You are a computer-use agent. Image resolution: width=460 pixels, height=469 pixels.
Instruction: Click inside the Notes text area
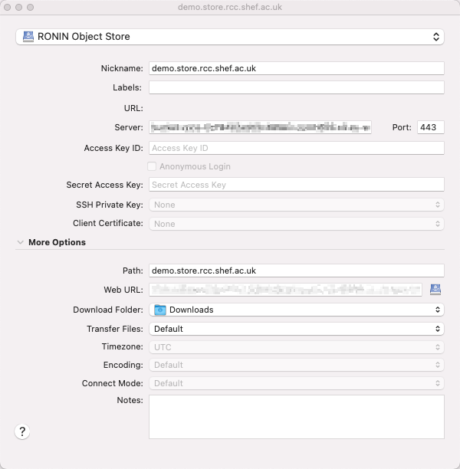point(296,417)
